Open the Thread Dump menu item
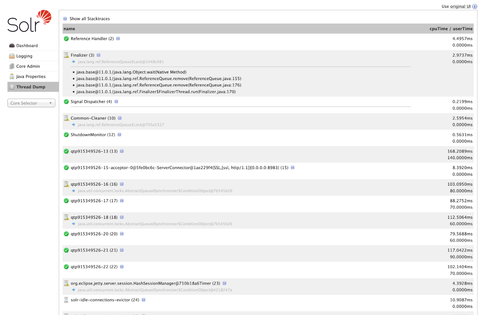Viewport: 483px width, 315px height. [x=31, y=87]
